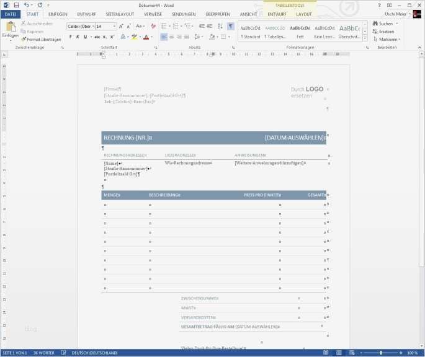The image size is (425, 357).
Task: Open the font size dropdown
Action: (114, 26)
